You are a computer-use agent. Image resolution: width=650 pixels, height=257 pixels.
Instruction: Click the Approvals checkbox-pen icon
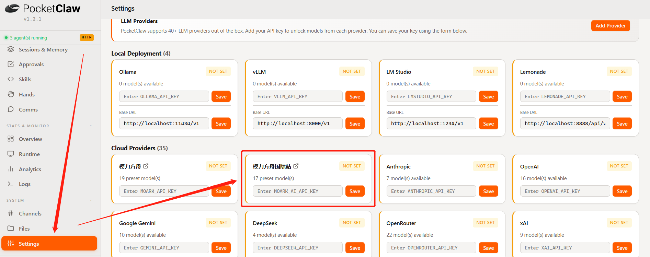coord(11,64)
